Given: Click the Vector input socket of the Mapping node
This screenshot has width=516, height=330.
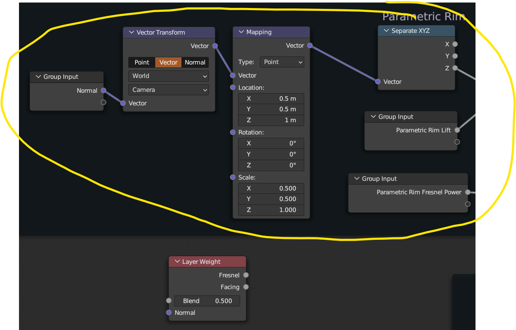Looking at the screenshot, I should coord(232,75).
